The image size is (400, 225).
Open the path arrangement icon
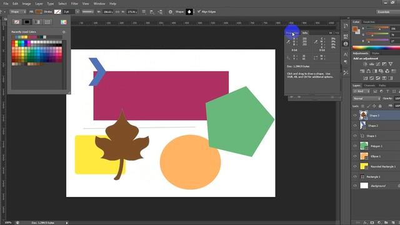click(160, 12)
